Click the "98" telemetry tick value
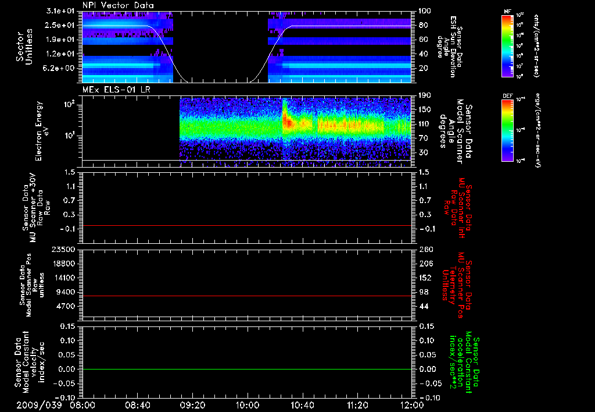The height and width of the screenshot is (412, 595). click(424, 292)
